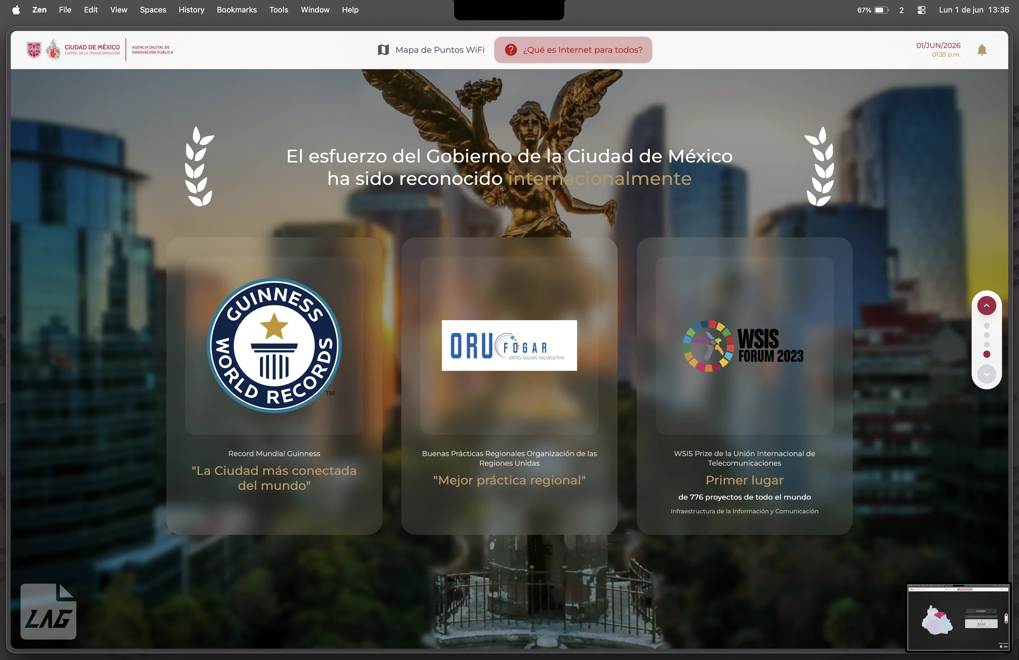The image size is (1019, 660).
Task: Open the View menu
Action: [x=118, y=10]
